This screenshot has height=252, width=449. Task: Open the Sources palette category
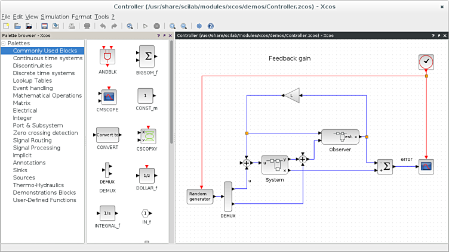tap(24, 178)
